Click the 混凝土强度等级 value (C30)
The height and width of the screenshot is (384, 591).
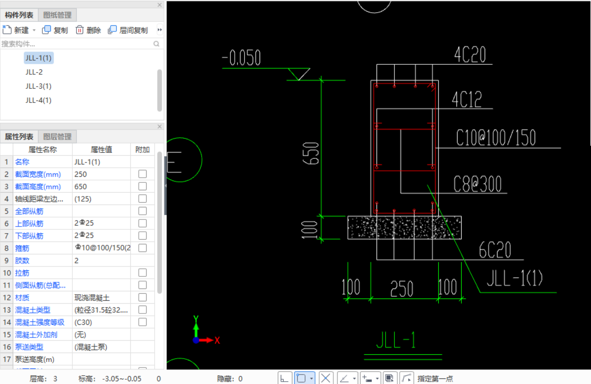point(102,322)
